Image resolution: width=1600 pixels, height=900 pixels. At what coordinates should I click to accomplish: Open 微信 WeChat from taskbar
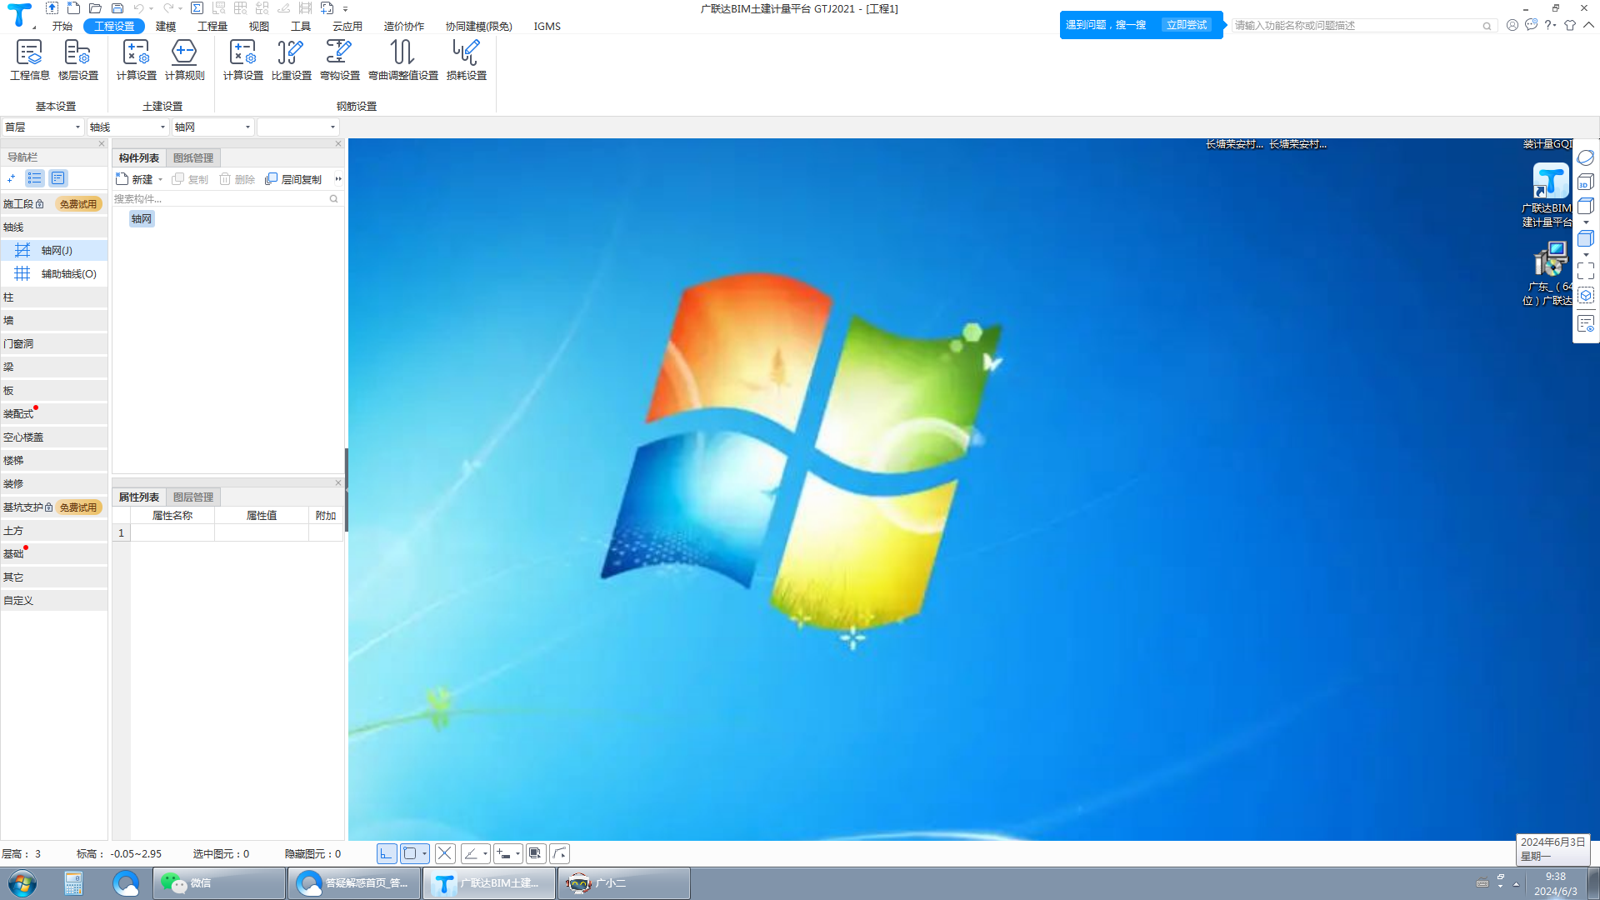point(219,883)
